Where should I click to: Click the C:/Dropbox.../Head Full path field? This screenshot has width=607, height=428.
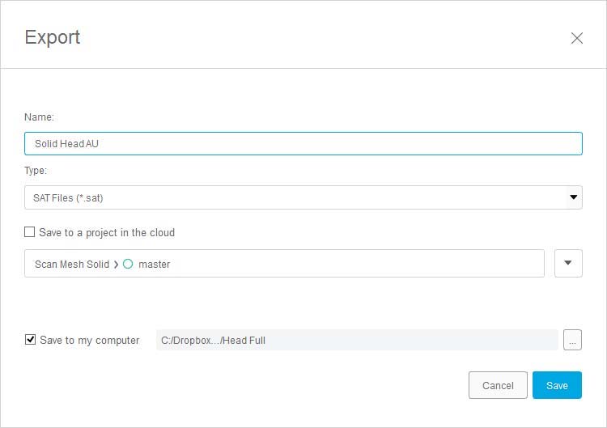(357, 340)
